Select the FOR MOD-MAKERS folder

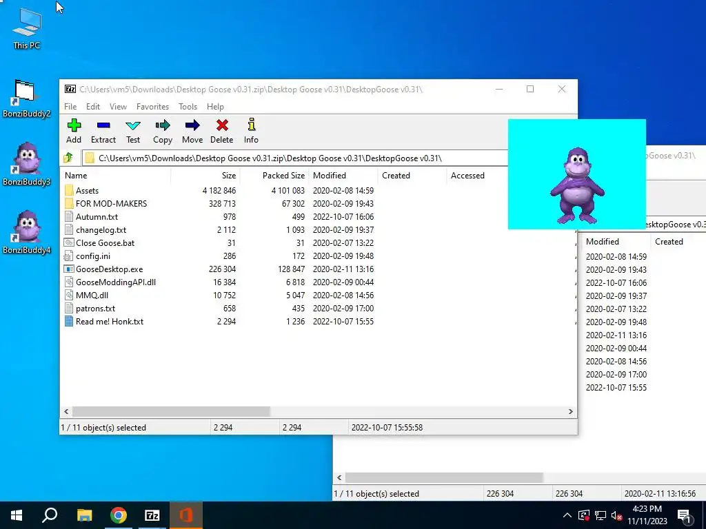[x=111, y=204]
